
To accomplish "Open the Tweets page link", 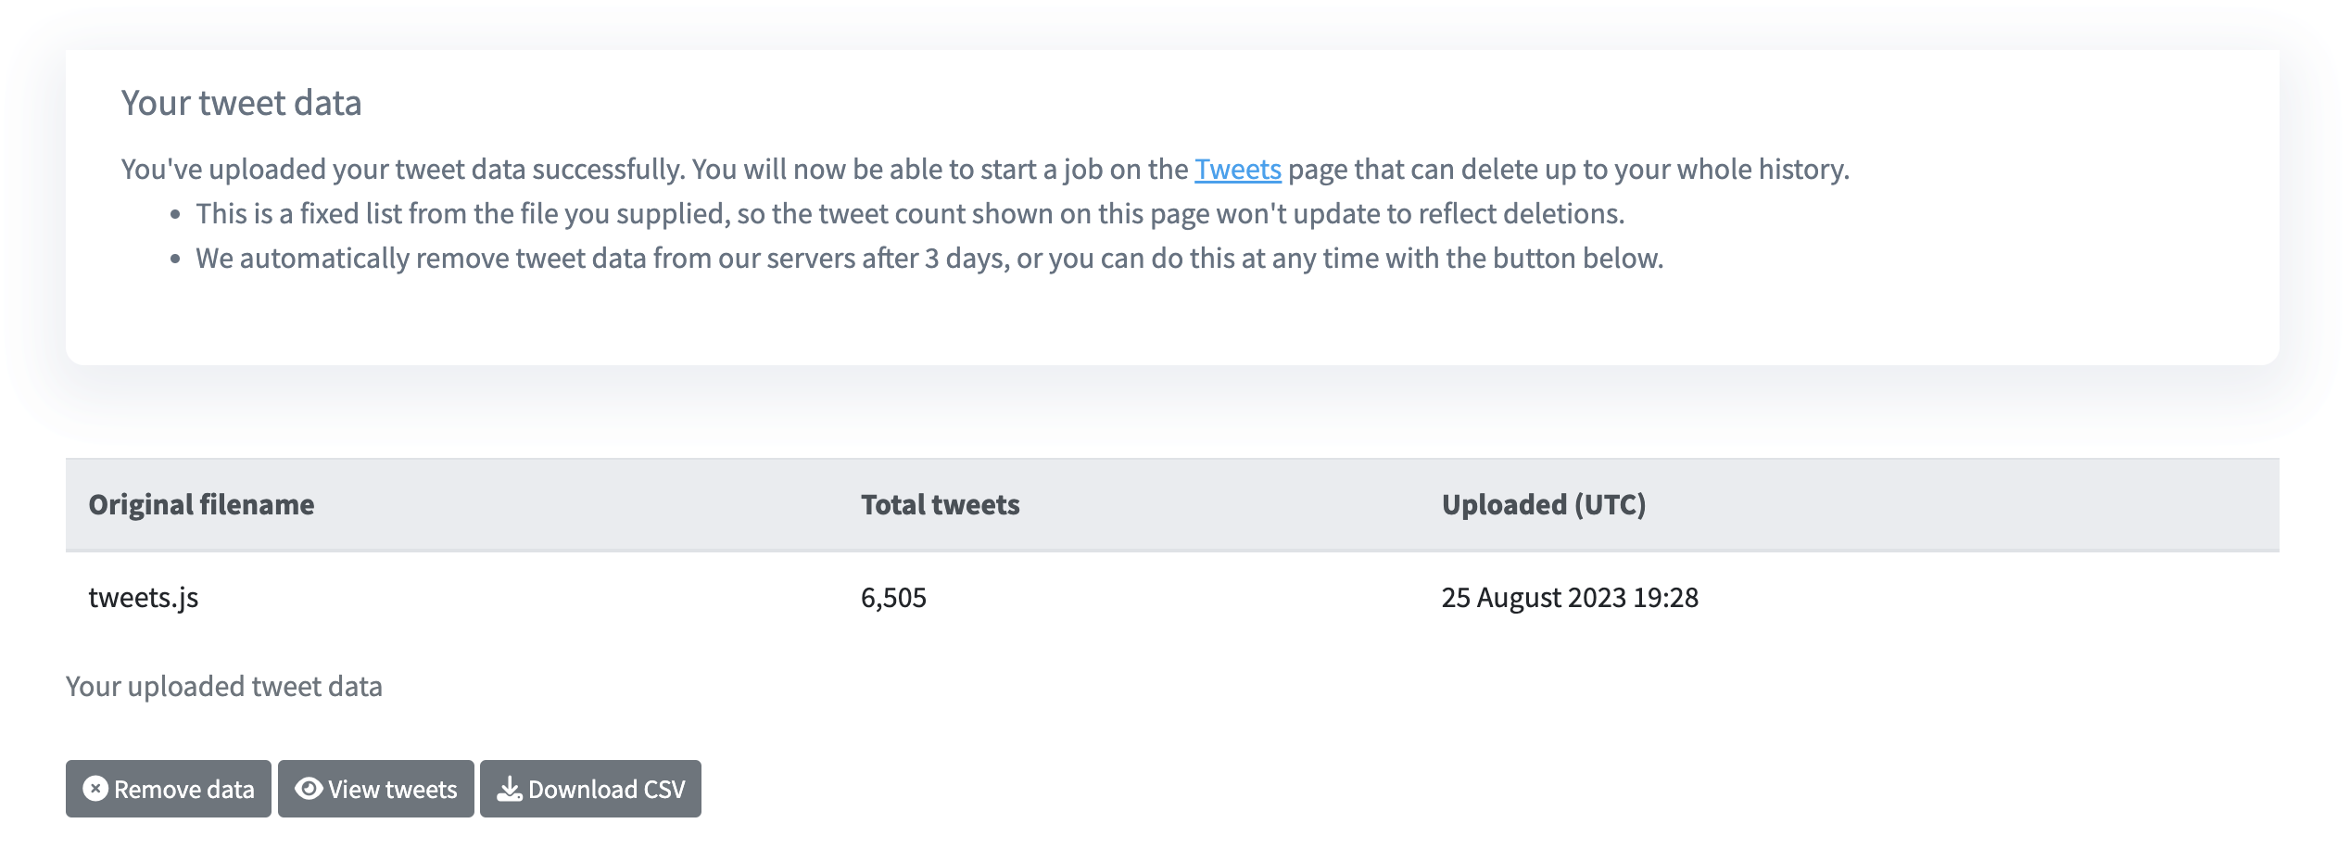I will 1237,170.
